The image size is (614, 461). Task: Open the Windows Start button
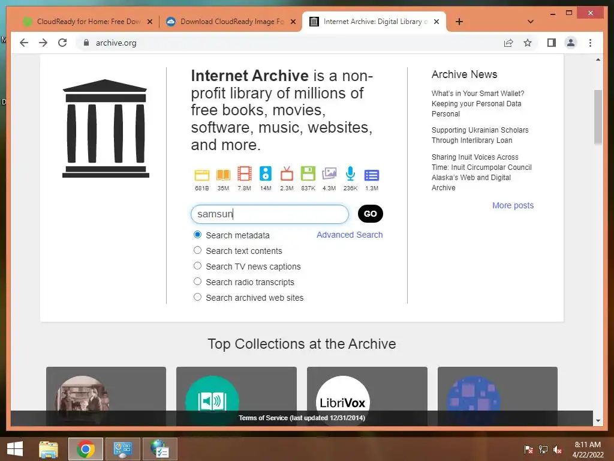coord(15,449)
